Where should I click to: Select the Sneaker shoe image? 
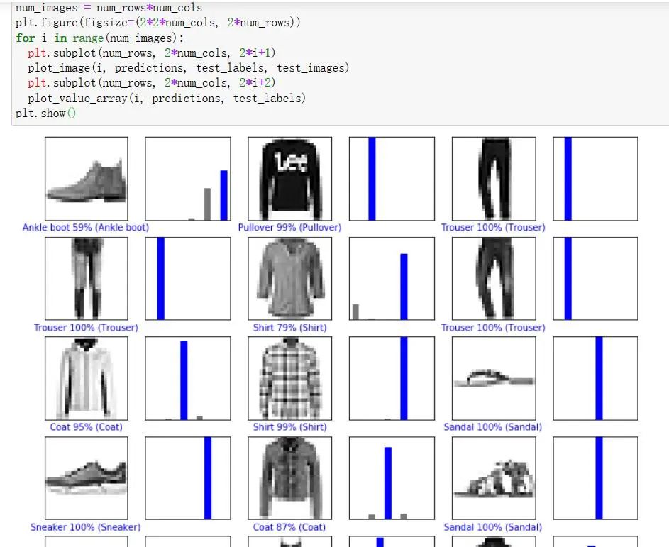[x=87, y=479]
